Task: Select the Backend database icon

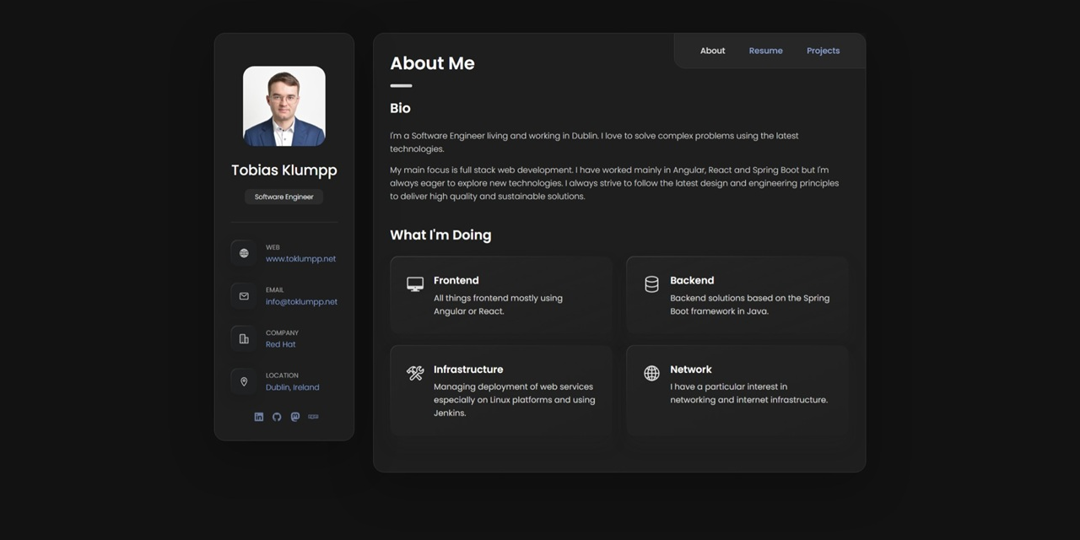Action: (x=651, y=284)
